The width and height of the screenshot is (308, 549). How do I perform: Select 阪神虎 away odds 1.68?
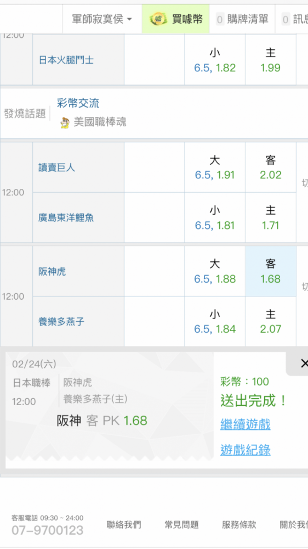pos(271,271)
